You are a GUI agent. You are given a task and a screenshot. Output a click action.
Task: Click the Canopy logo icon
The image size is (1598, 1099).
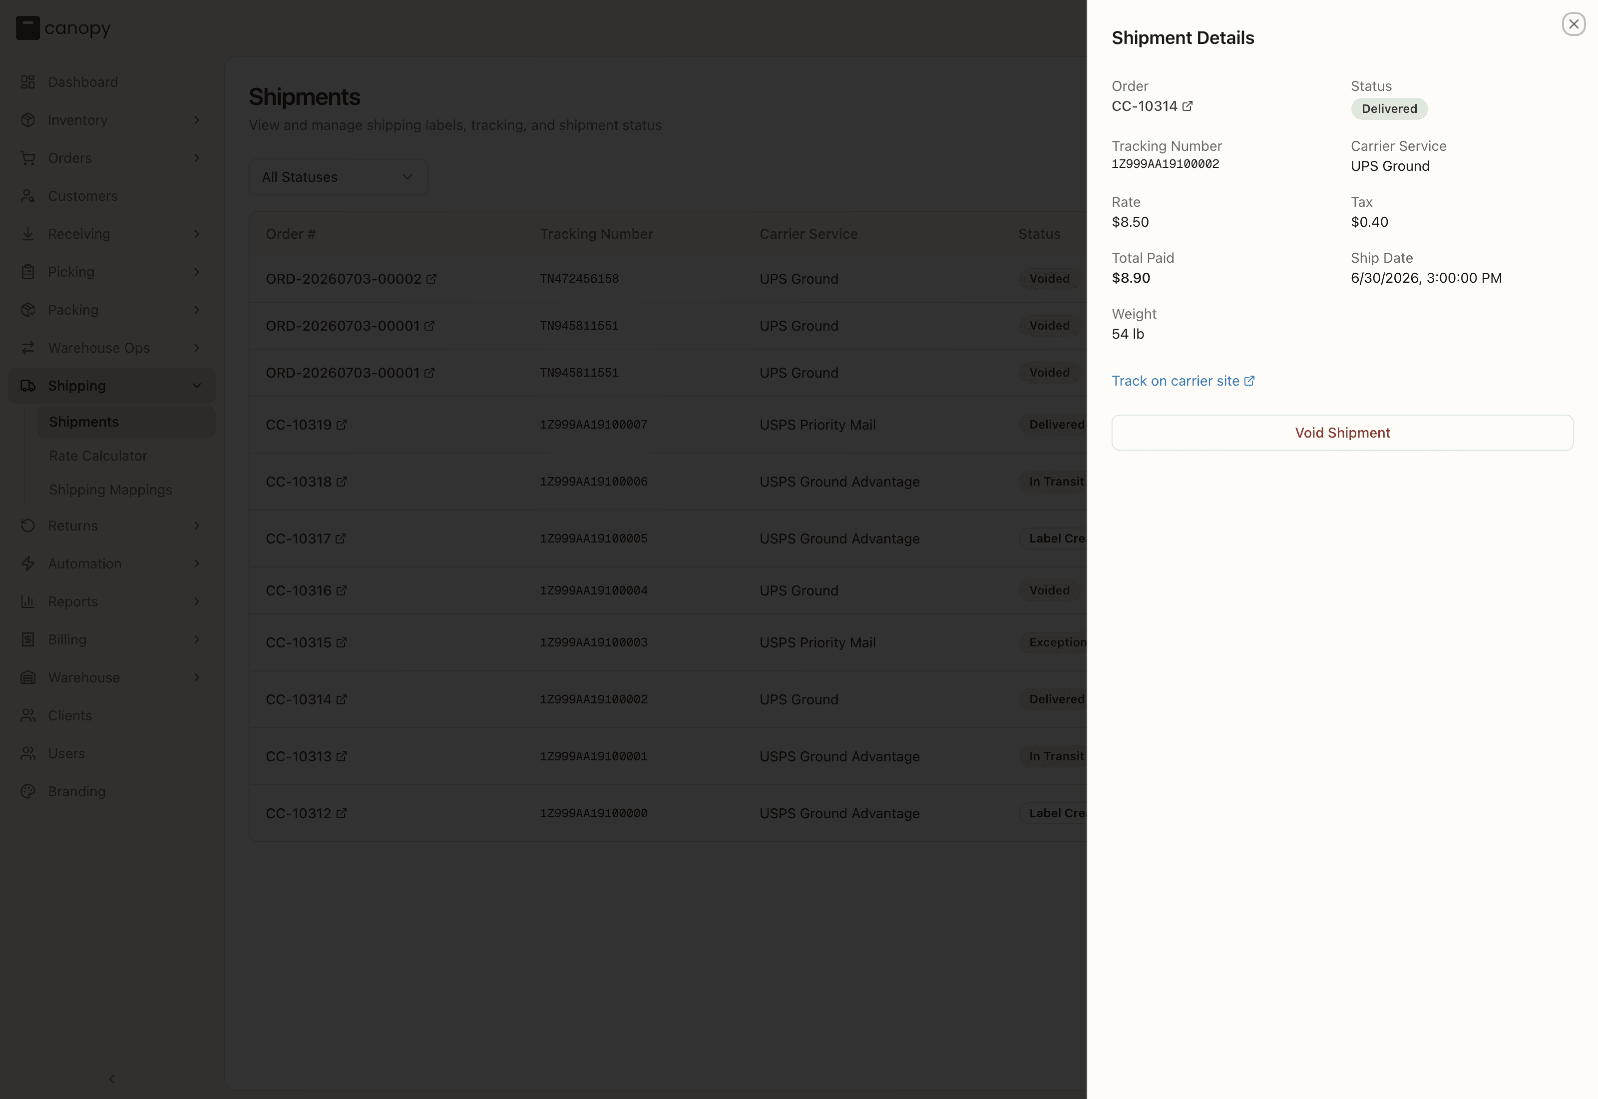click(27, 28)
